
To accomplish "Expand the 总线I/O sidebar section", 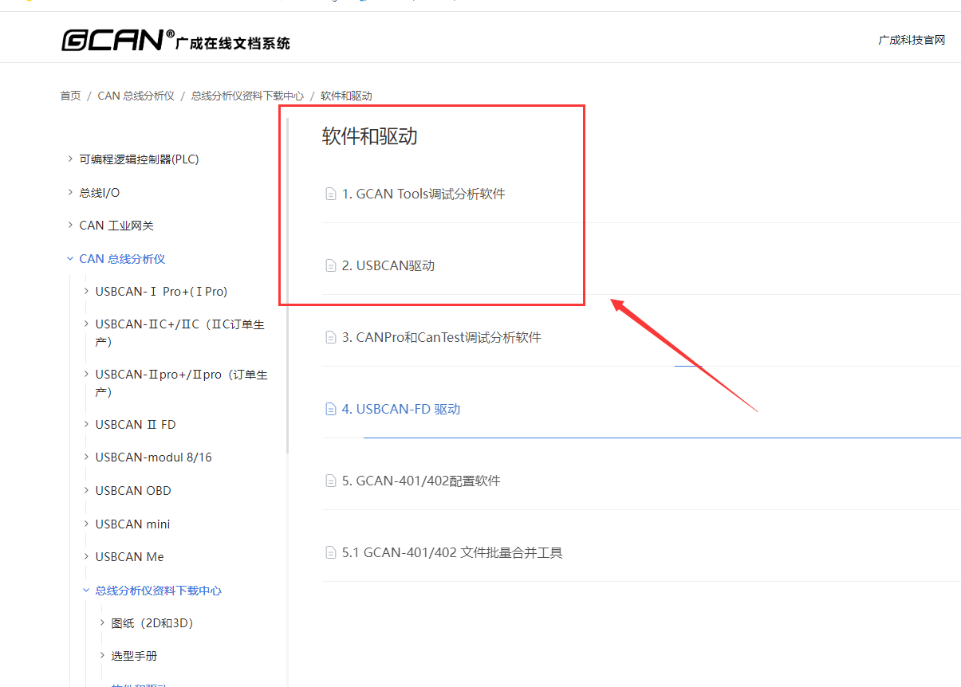I will tap(70, 192).
